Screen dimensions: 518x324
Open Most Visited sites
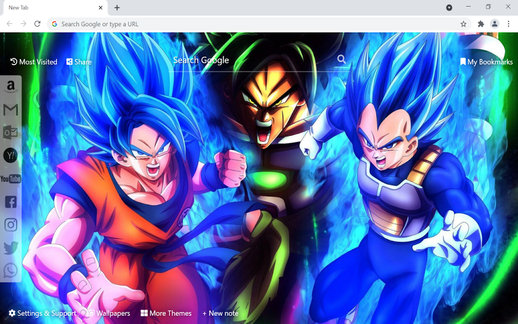pyautogui.click(x=34, y=62)
